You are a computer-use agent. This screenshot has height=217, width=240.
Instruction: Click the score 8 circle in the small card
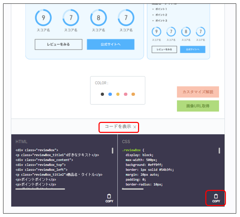(186, 32)
